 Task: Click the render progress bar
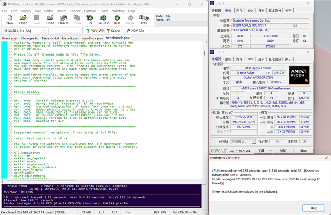point(181,24)
